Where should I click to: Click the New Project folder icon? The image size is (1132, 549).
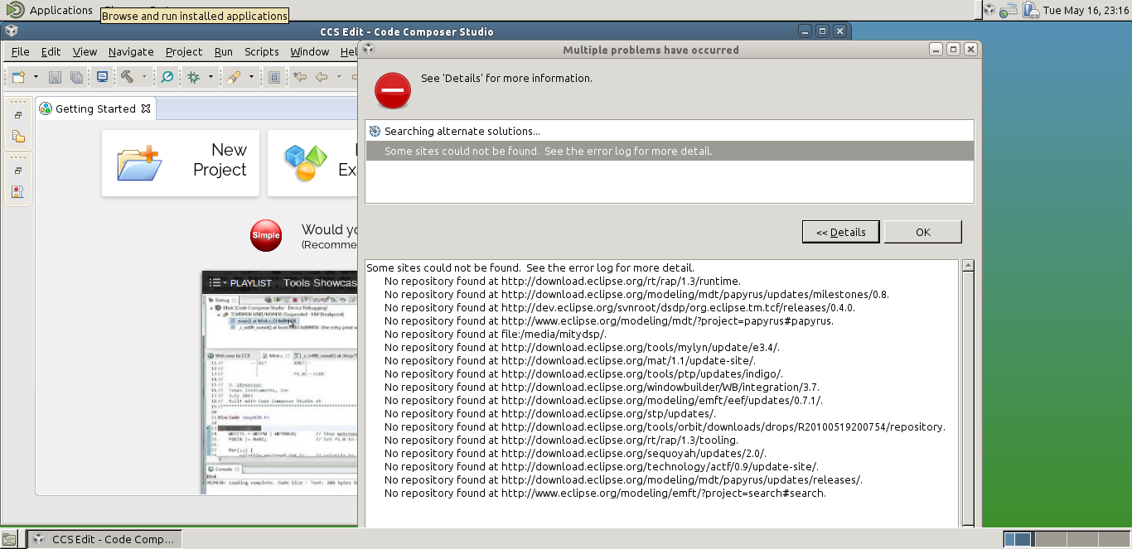pos(138,163)
